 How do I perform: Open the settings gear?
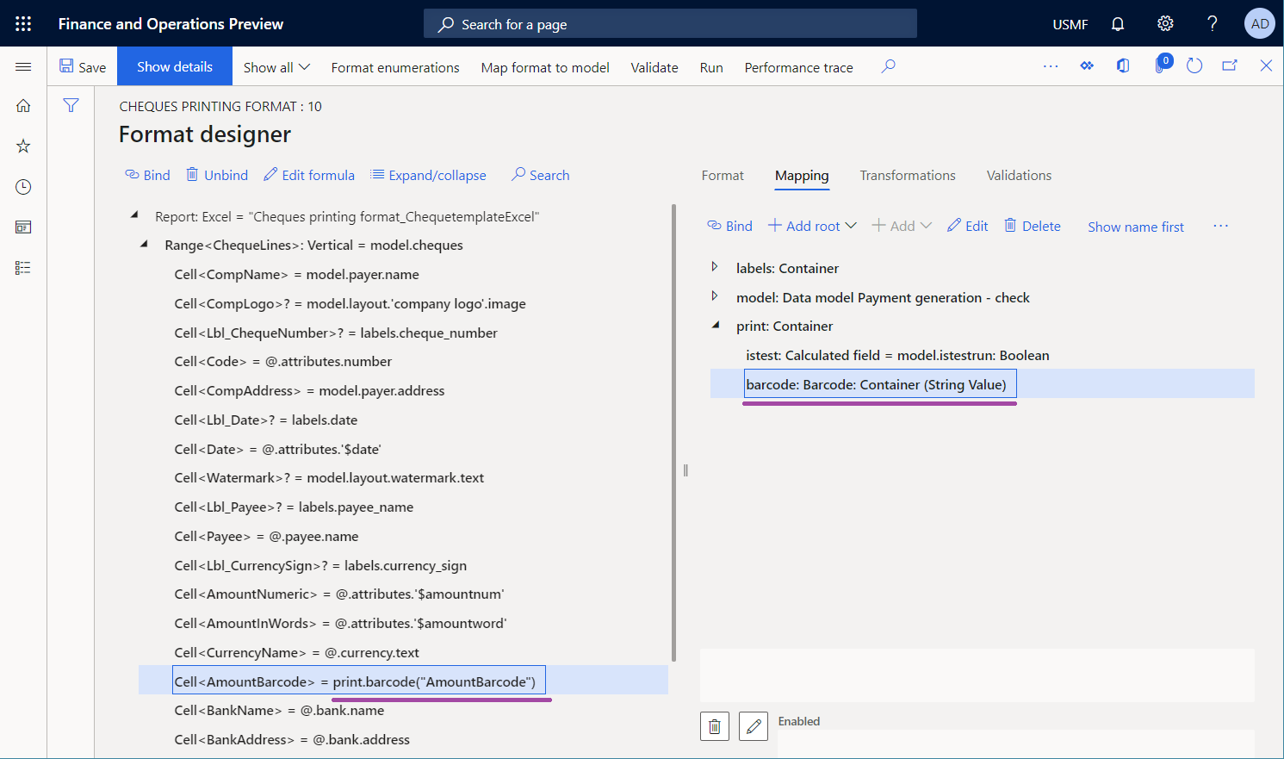(x=1165, y=23)
